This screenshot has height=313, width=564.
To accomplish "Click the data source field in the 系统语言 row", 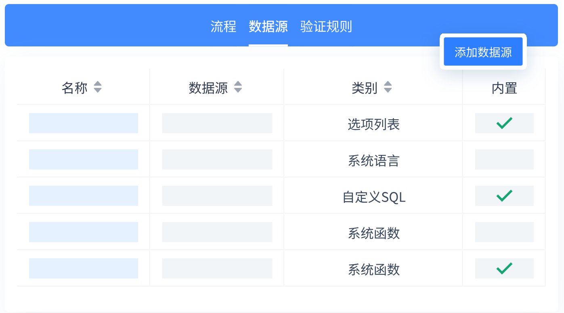I will (217, 159).
